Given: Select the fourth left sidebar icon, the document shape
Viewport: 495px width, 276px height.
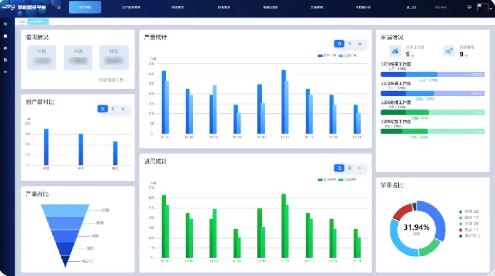Looking at the screenshot, I should coord(5,60).
